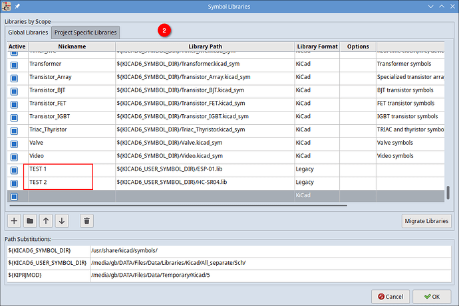Minimize the Symbol Libraries dialog
Image resolution: width=459 pixels, height=306 pixels.
point(430,7)
